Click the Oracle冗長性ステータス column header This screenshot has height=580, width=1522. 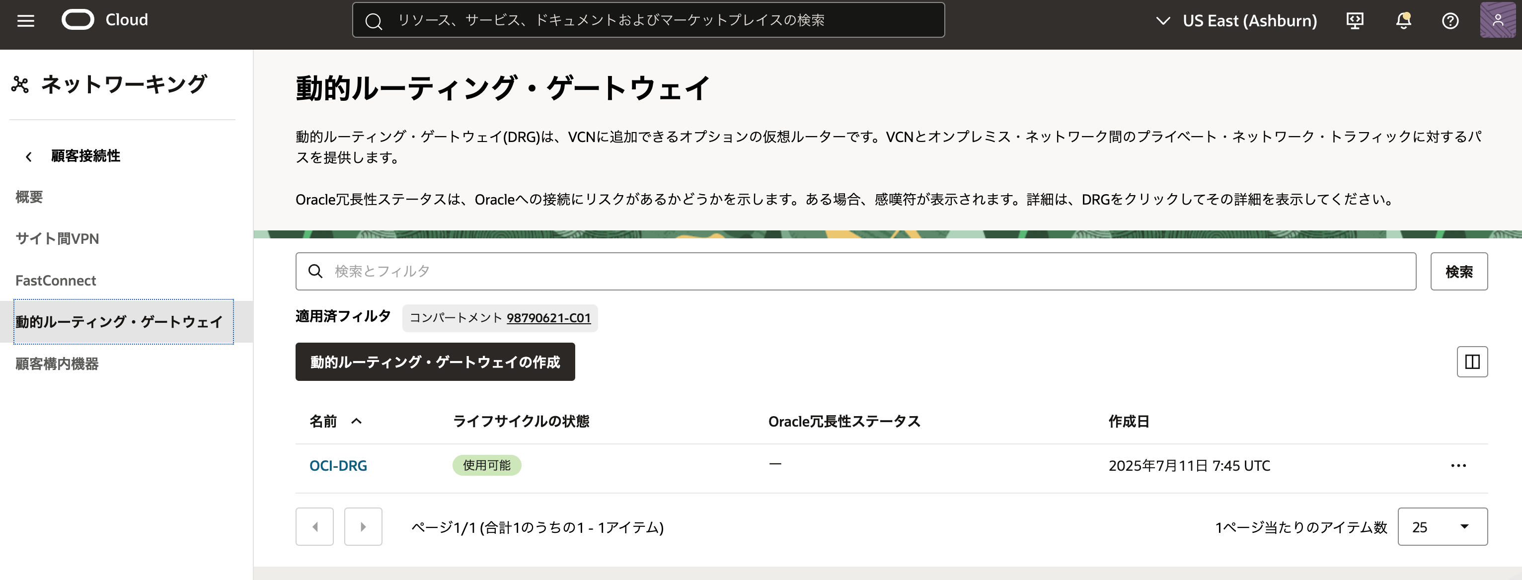[844, 421]
